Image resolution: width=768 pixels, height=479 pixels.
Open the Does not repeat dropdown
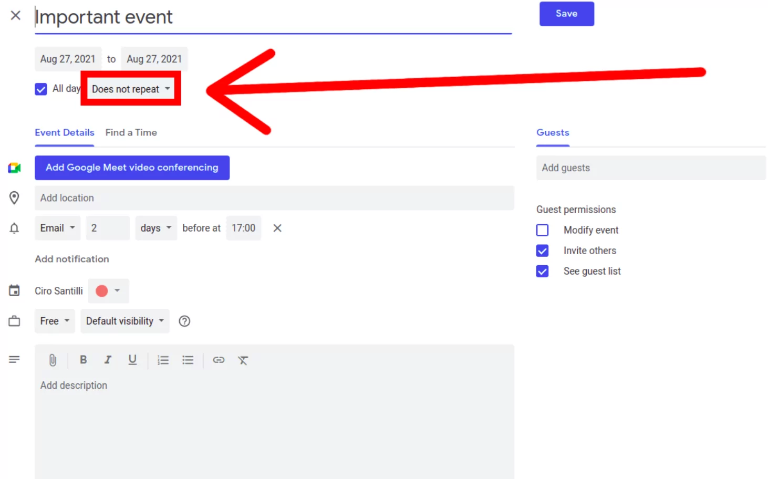tap(131, 89)
